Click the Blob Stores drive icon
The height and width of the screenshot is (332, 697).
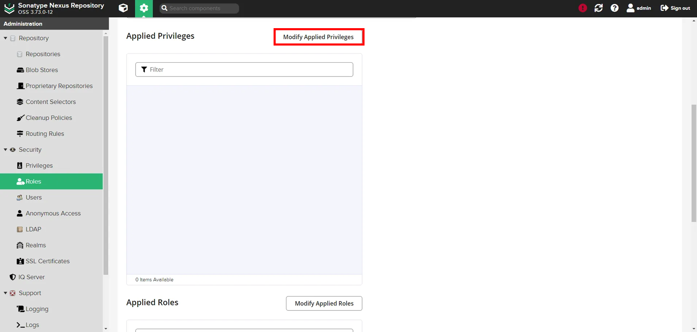pos(20,70)
